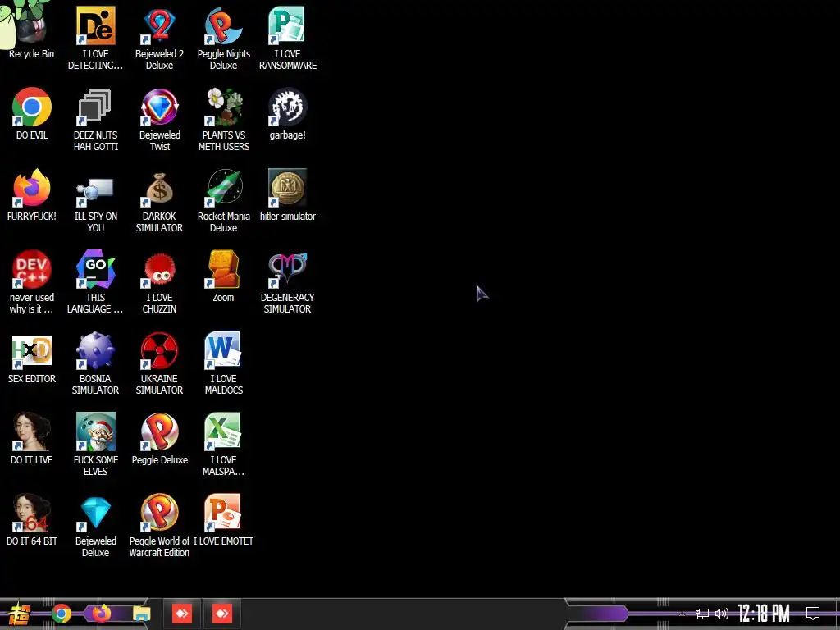
Task: Open the volume control tray icon
Action: pos(722,614)
